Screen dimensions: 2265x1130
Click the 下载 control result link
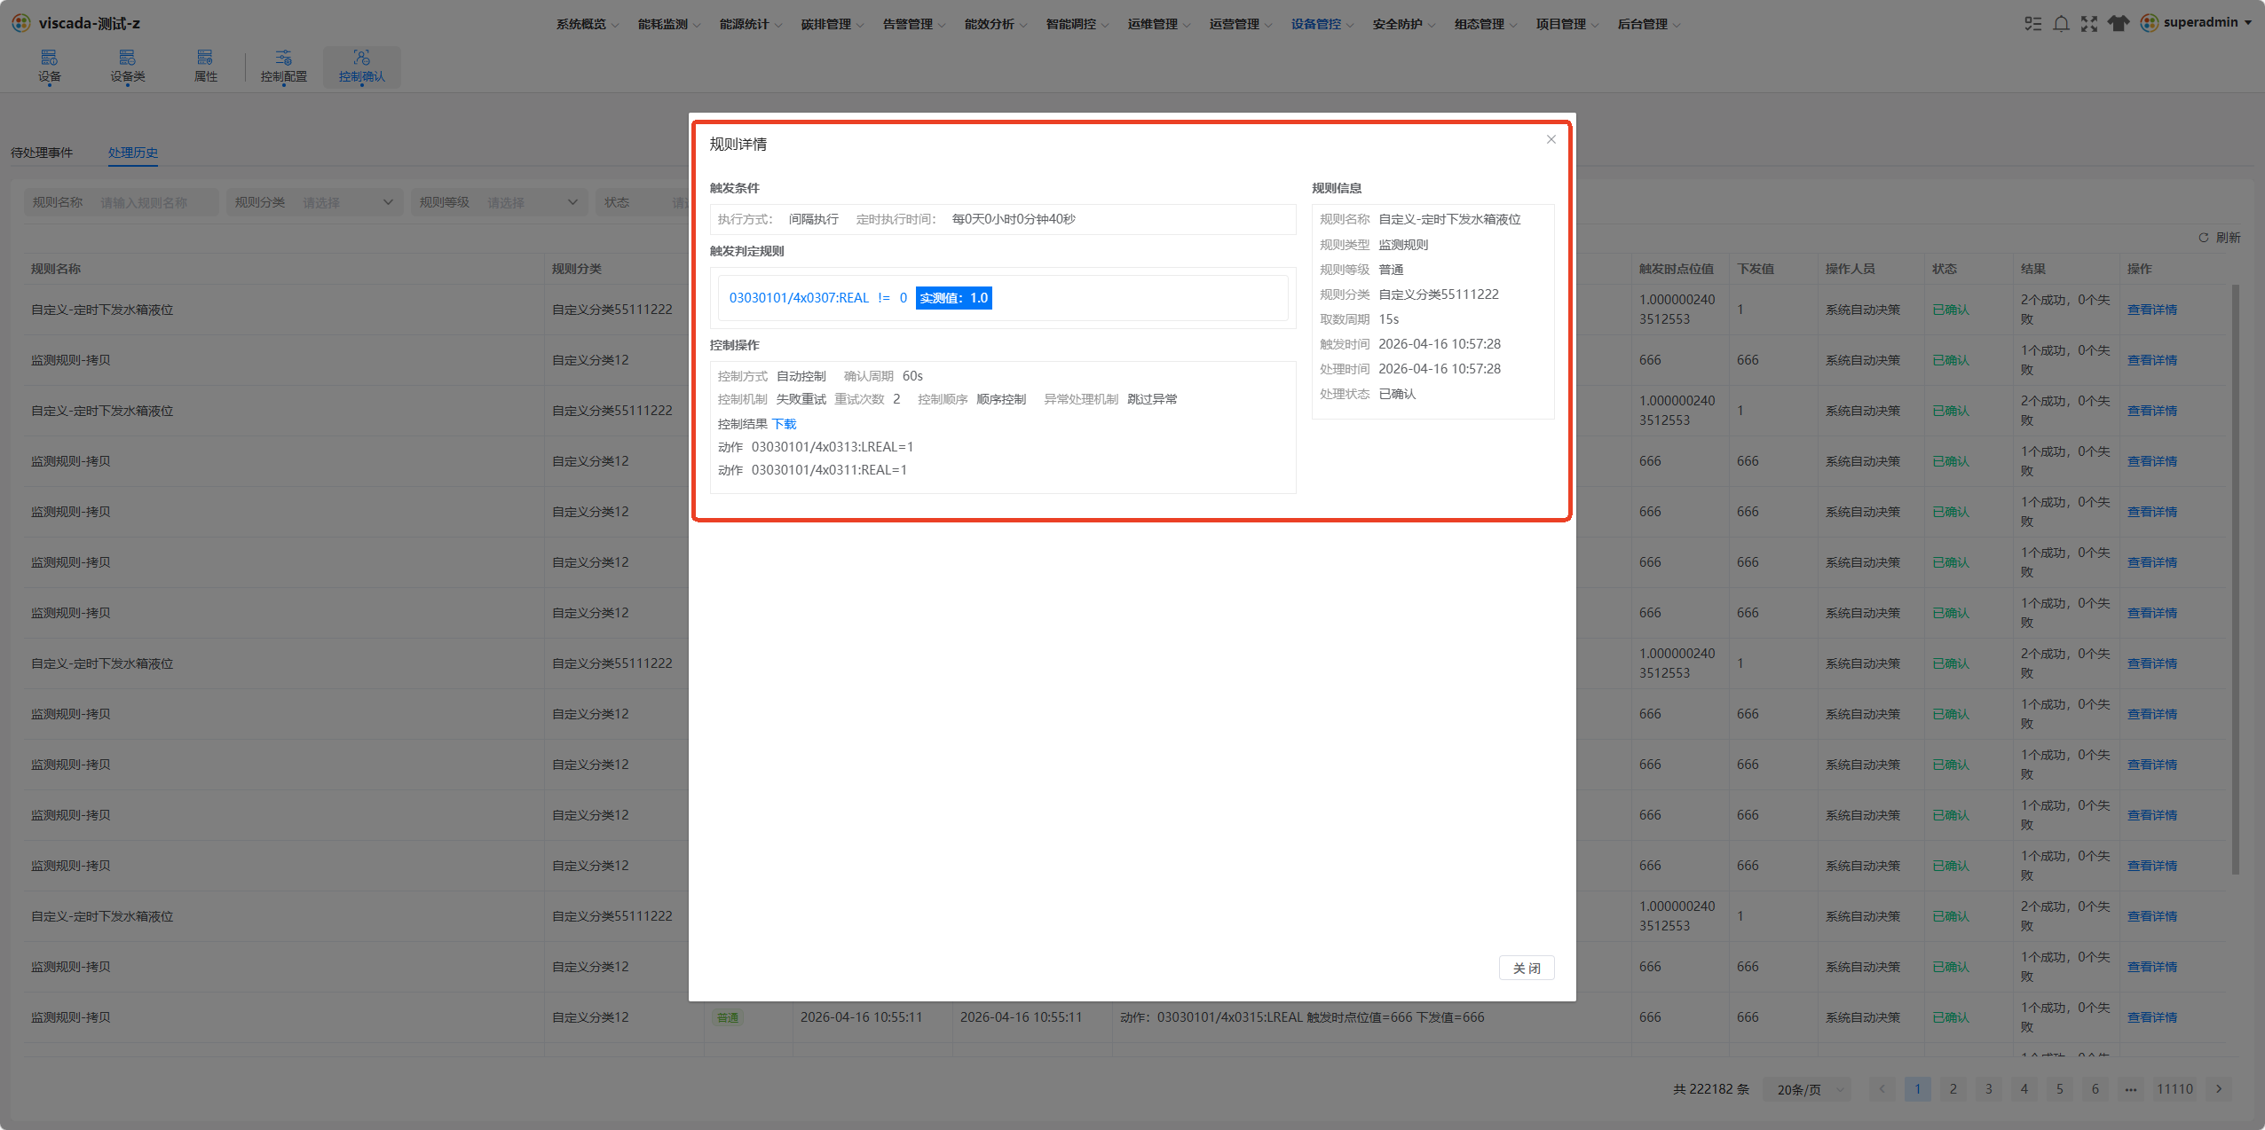pyautogui.click(x=785, y=424)
